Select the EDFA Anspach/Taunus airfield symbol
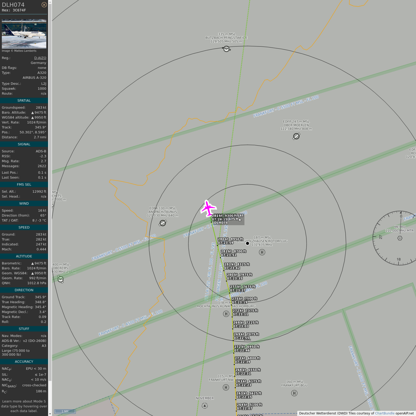This screenshot has width=416, height=416. tap(163, 223)
